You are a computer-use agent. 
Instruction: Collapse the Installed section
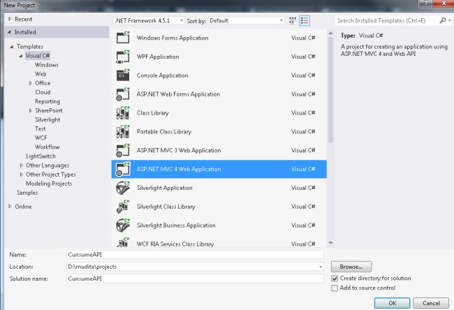point(10,32)
